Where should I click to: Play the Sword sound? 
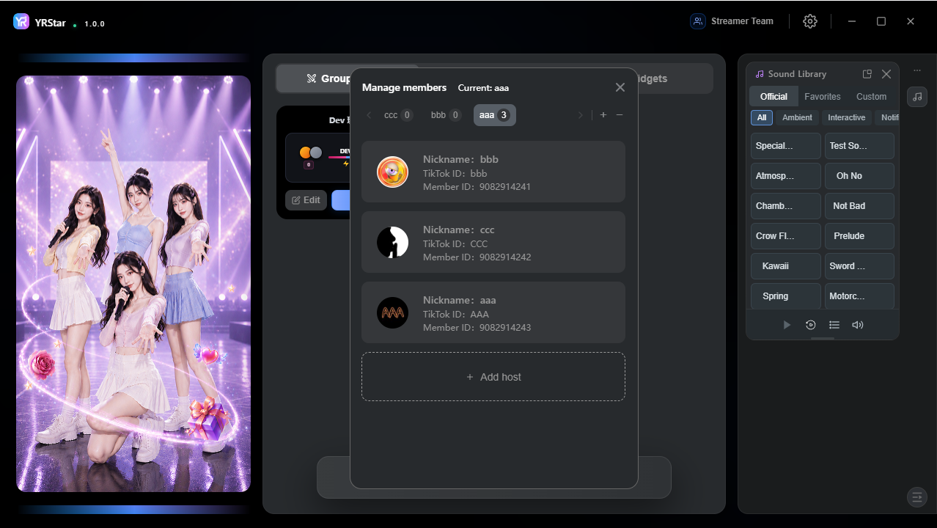point(859,266)
